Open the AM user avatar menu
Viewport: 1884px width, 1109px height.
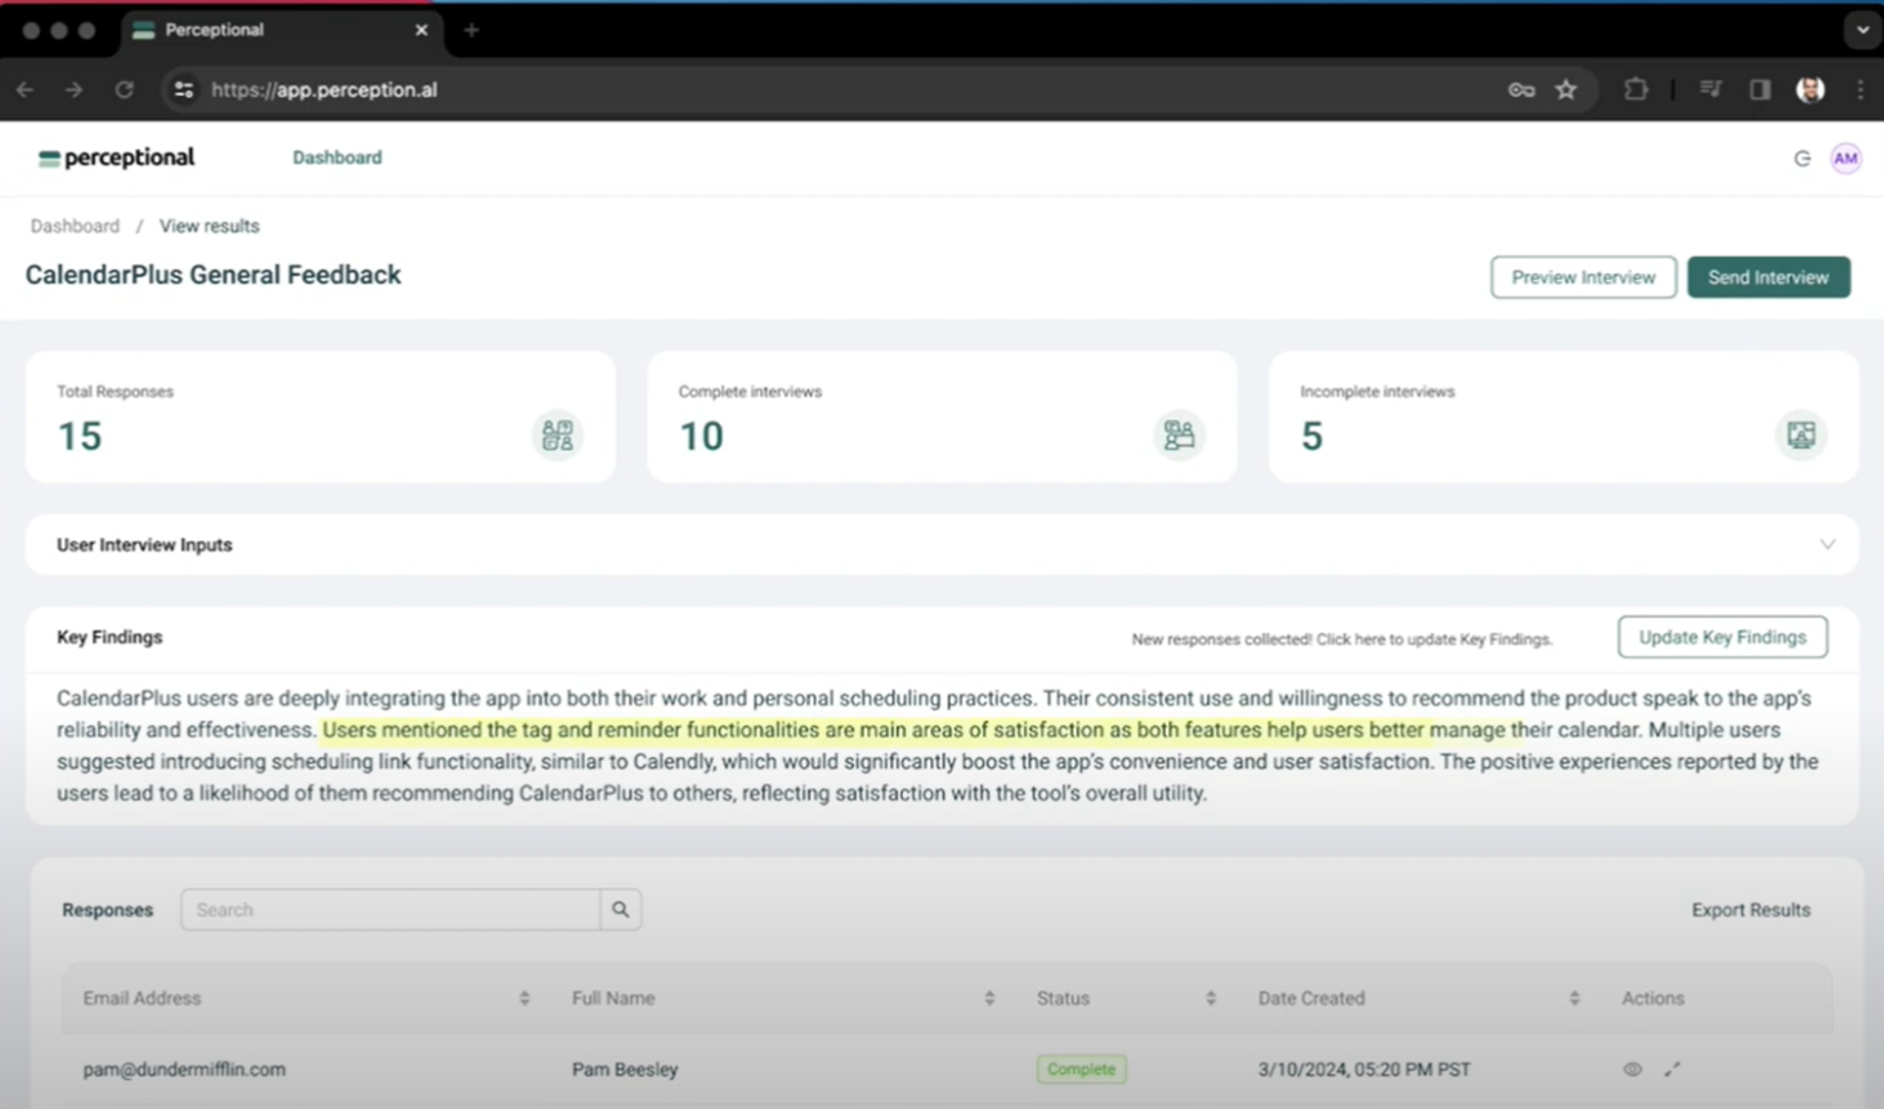coord(1845,158)
